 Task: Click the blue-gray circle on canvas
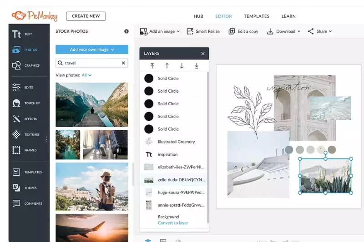(x=289, y=149)
